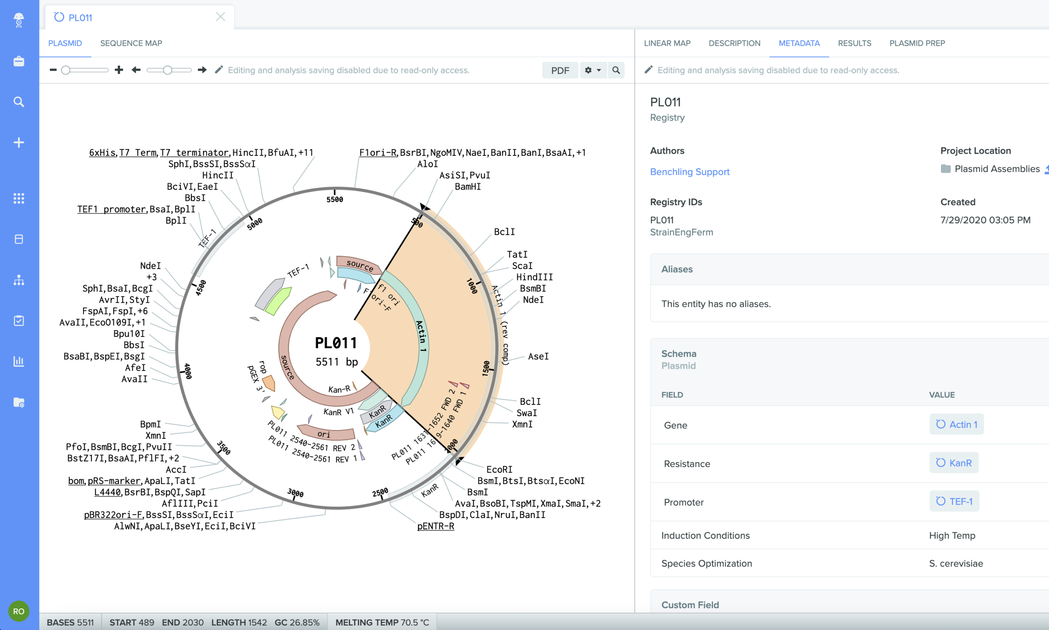Open the Search magnifier in left sidebar
The width and height of the screenshot is (1049, 630).
tap(19, 102)
